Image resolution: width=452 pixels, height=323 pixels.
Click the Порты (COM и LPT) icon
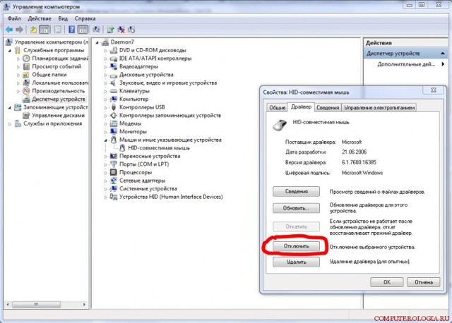pyautogui.click(x=114, y=164)
